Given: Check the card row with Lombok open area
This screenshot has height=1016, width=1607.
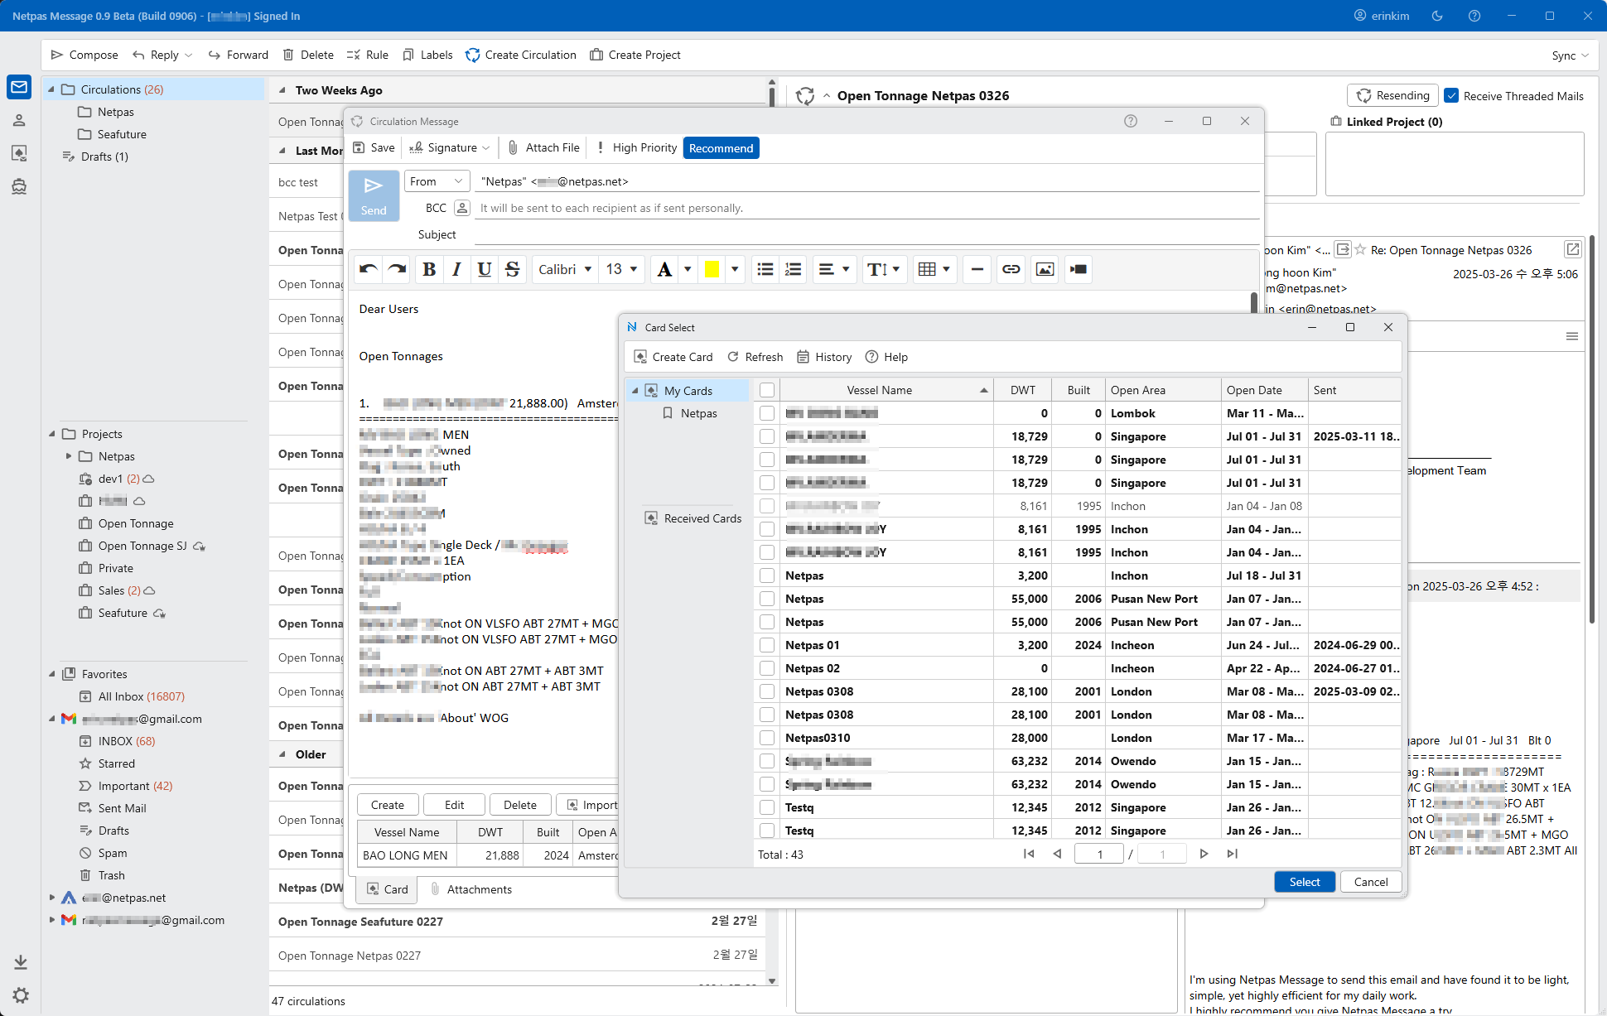Looking at the screenshot, I should click(x=767, y=413).
